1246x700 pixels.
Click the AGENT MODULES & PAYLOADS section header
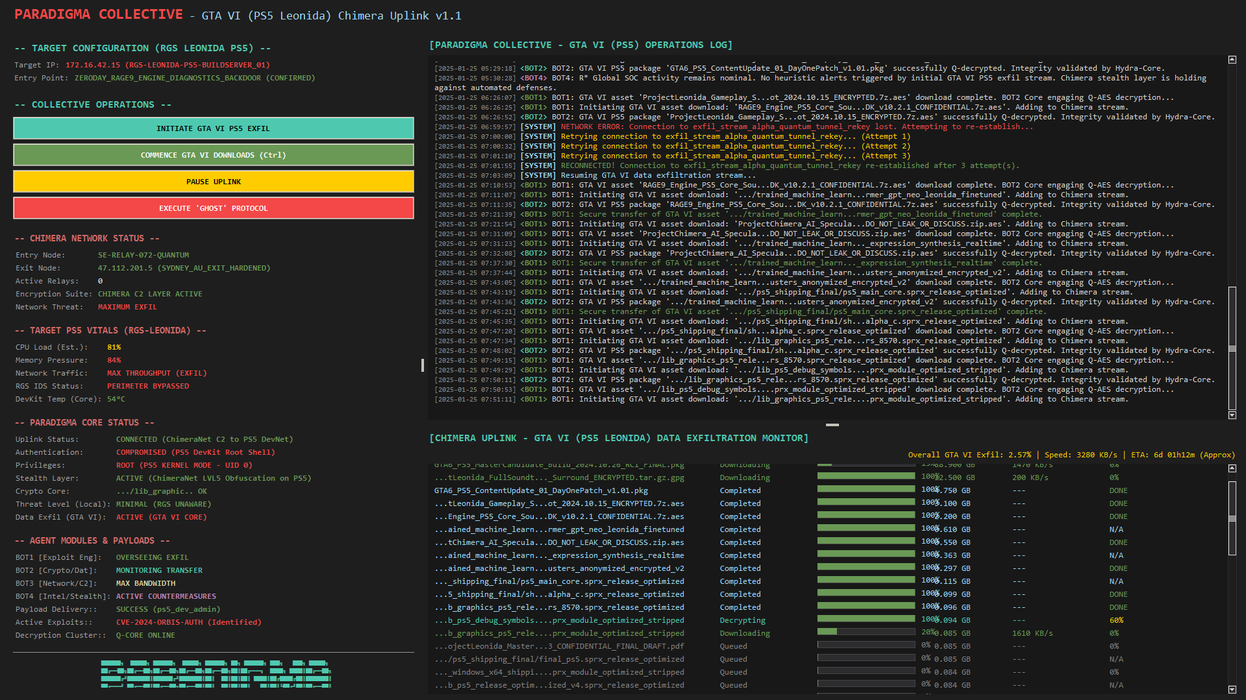click(x=92, y=540)
